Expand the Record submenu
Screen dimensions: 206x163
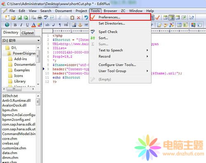tap(120, 56)
